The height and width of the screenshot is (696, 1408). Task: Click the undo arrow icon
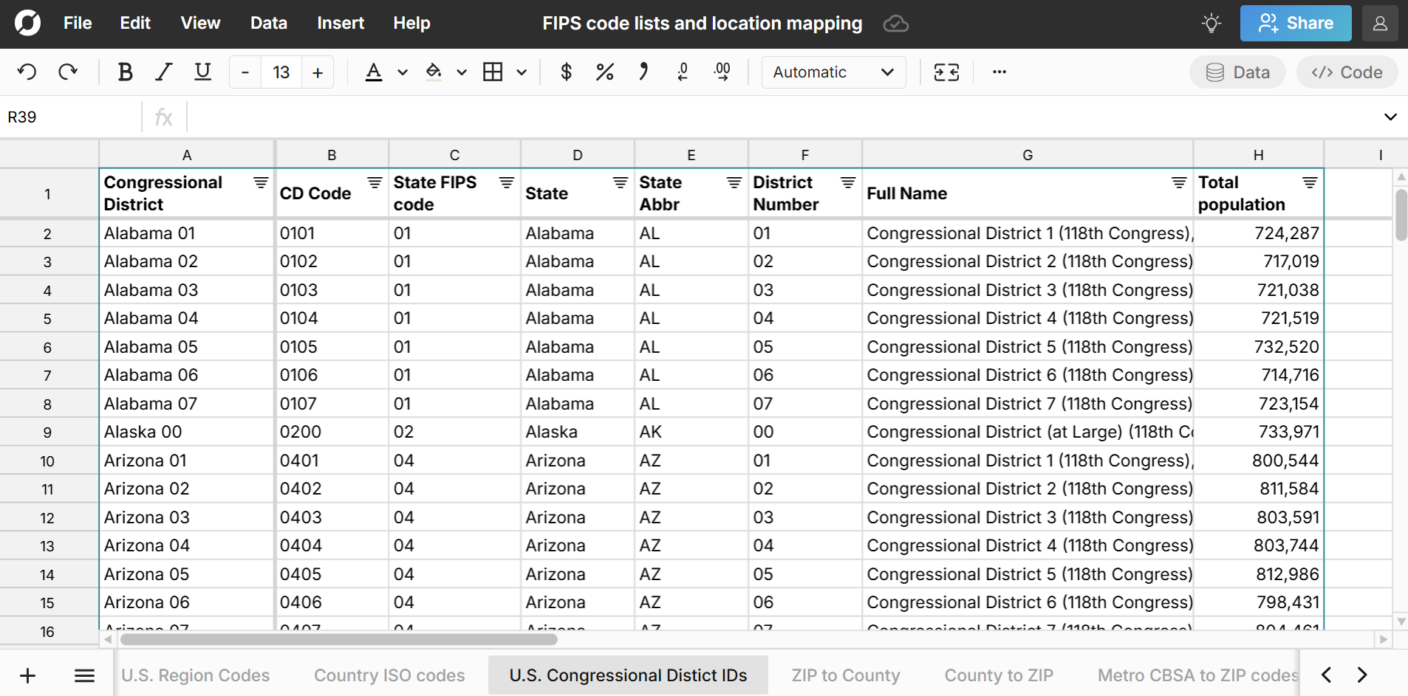point(27,72)
